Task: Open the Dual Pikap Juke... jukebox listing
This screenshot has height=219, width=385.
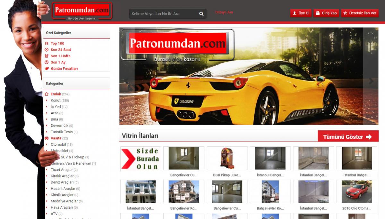Action: click(x=227, y=158)
